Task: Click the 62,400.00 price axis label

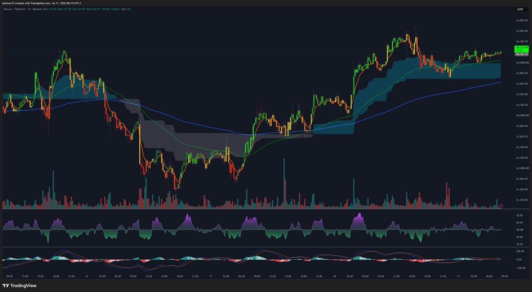Action: [x=522, y=147]
